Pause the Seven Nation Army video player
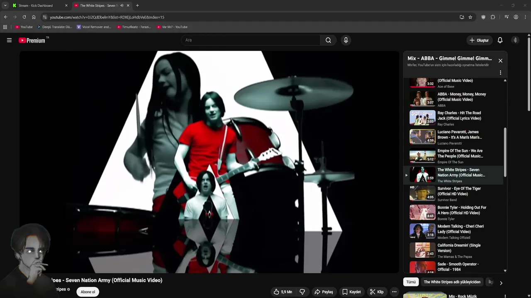Image resolution: width=531 pixels, height=298 pixels. coord(209,162)
